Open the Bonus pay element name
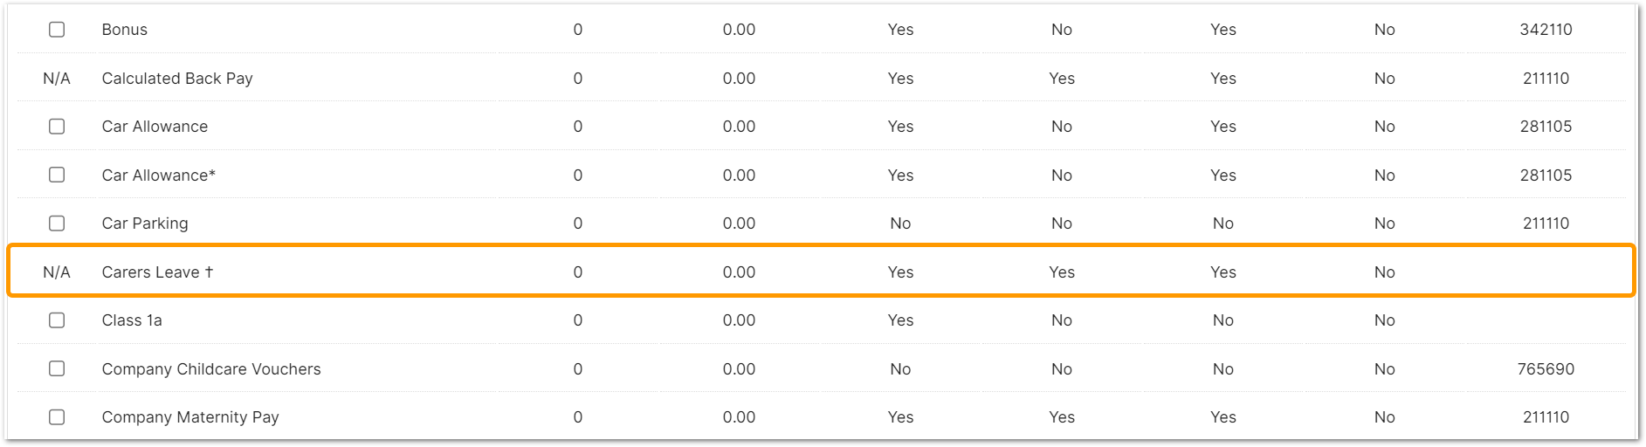 point(125,30)
